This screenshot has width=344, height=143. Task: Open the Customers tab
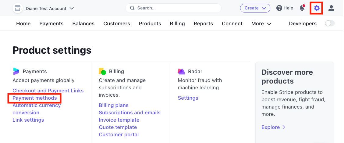[x=117, y=23]
